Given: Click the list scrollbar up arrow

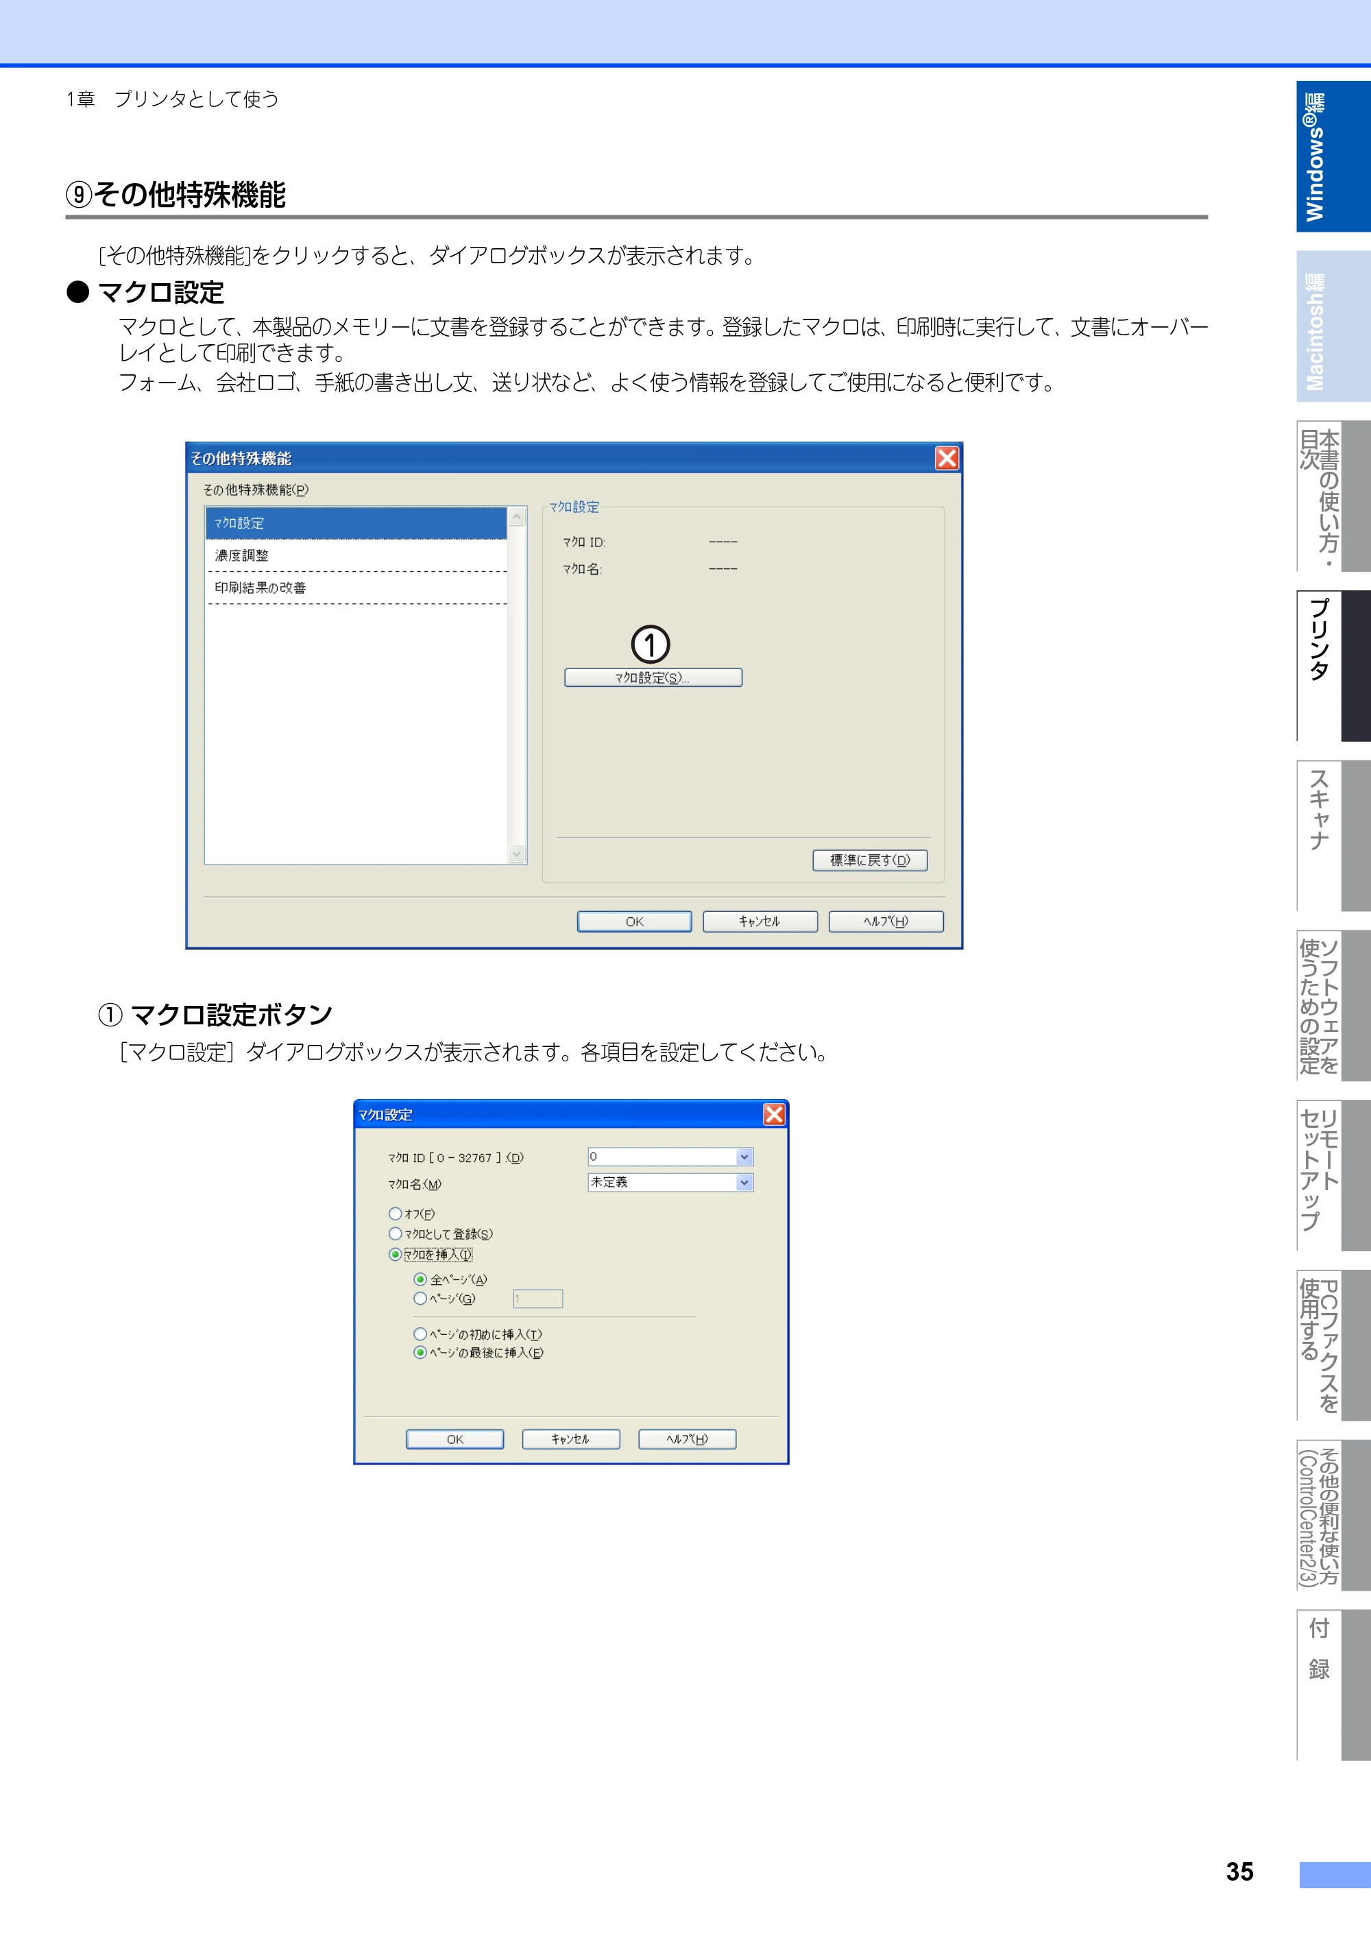Looking at the screenshot, I should point(518,516).
